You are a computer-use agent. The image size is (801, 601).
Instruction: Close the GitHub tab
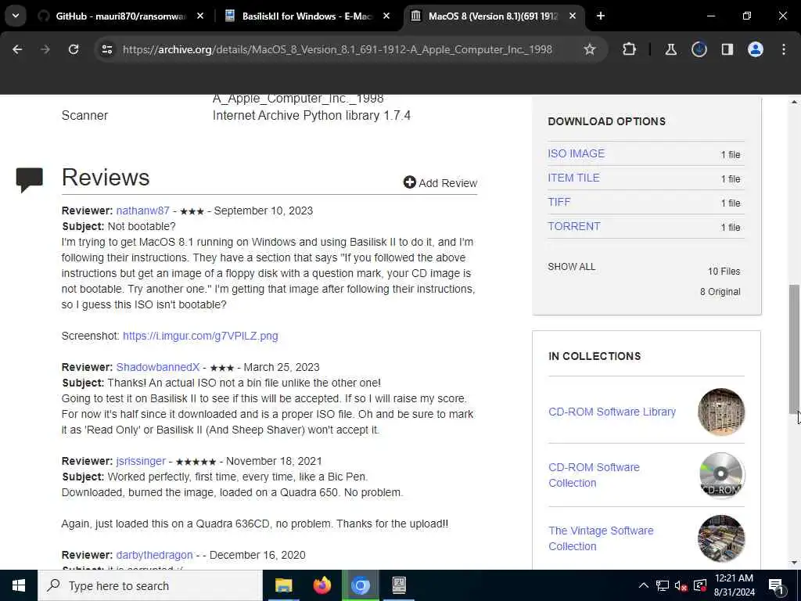[200, 16]
